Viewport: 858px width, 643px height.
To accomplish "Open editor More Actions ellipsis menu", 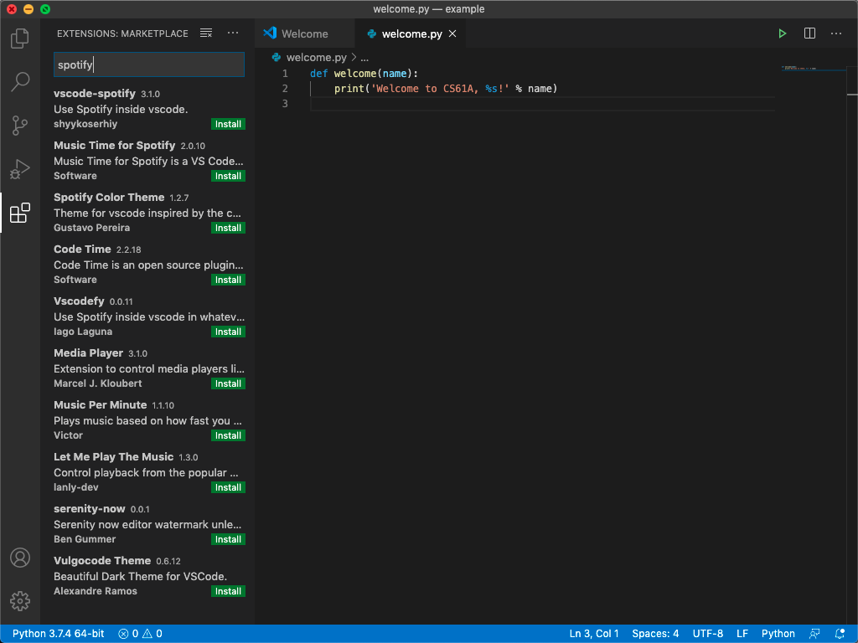I will tap(836, 33).
